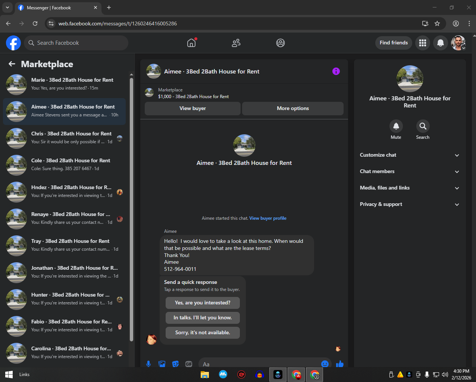476x382 pixels.
Task: Expand Media, files and links section
Action: click(410, 188)
